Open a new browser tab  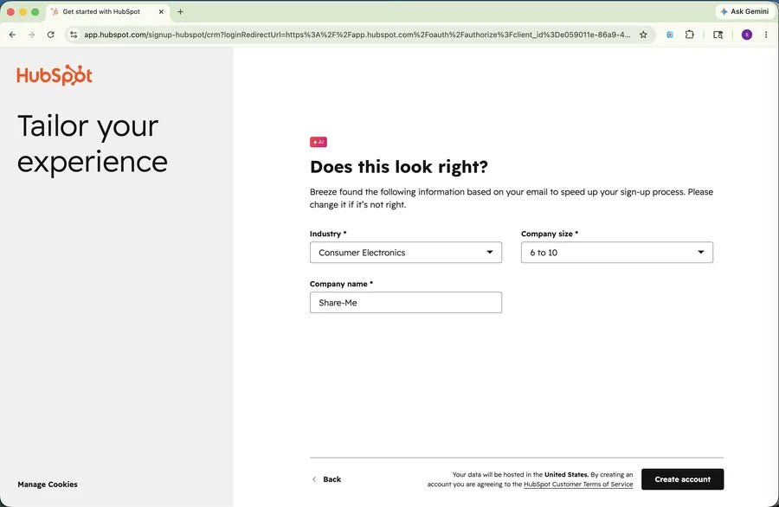pyautogui.click(x=180, y=11)
